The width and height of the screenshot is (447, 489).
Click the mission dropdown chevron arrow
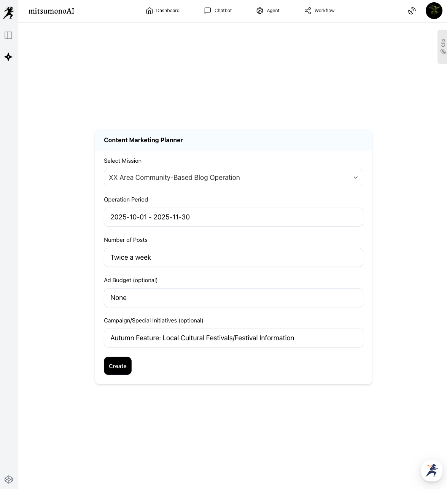356,178
